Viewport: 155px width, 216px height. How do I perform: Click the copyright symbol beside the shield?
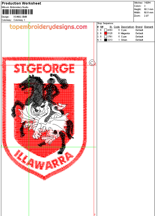tap(92, 63)
